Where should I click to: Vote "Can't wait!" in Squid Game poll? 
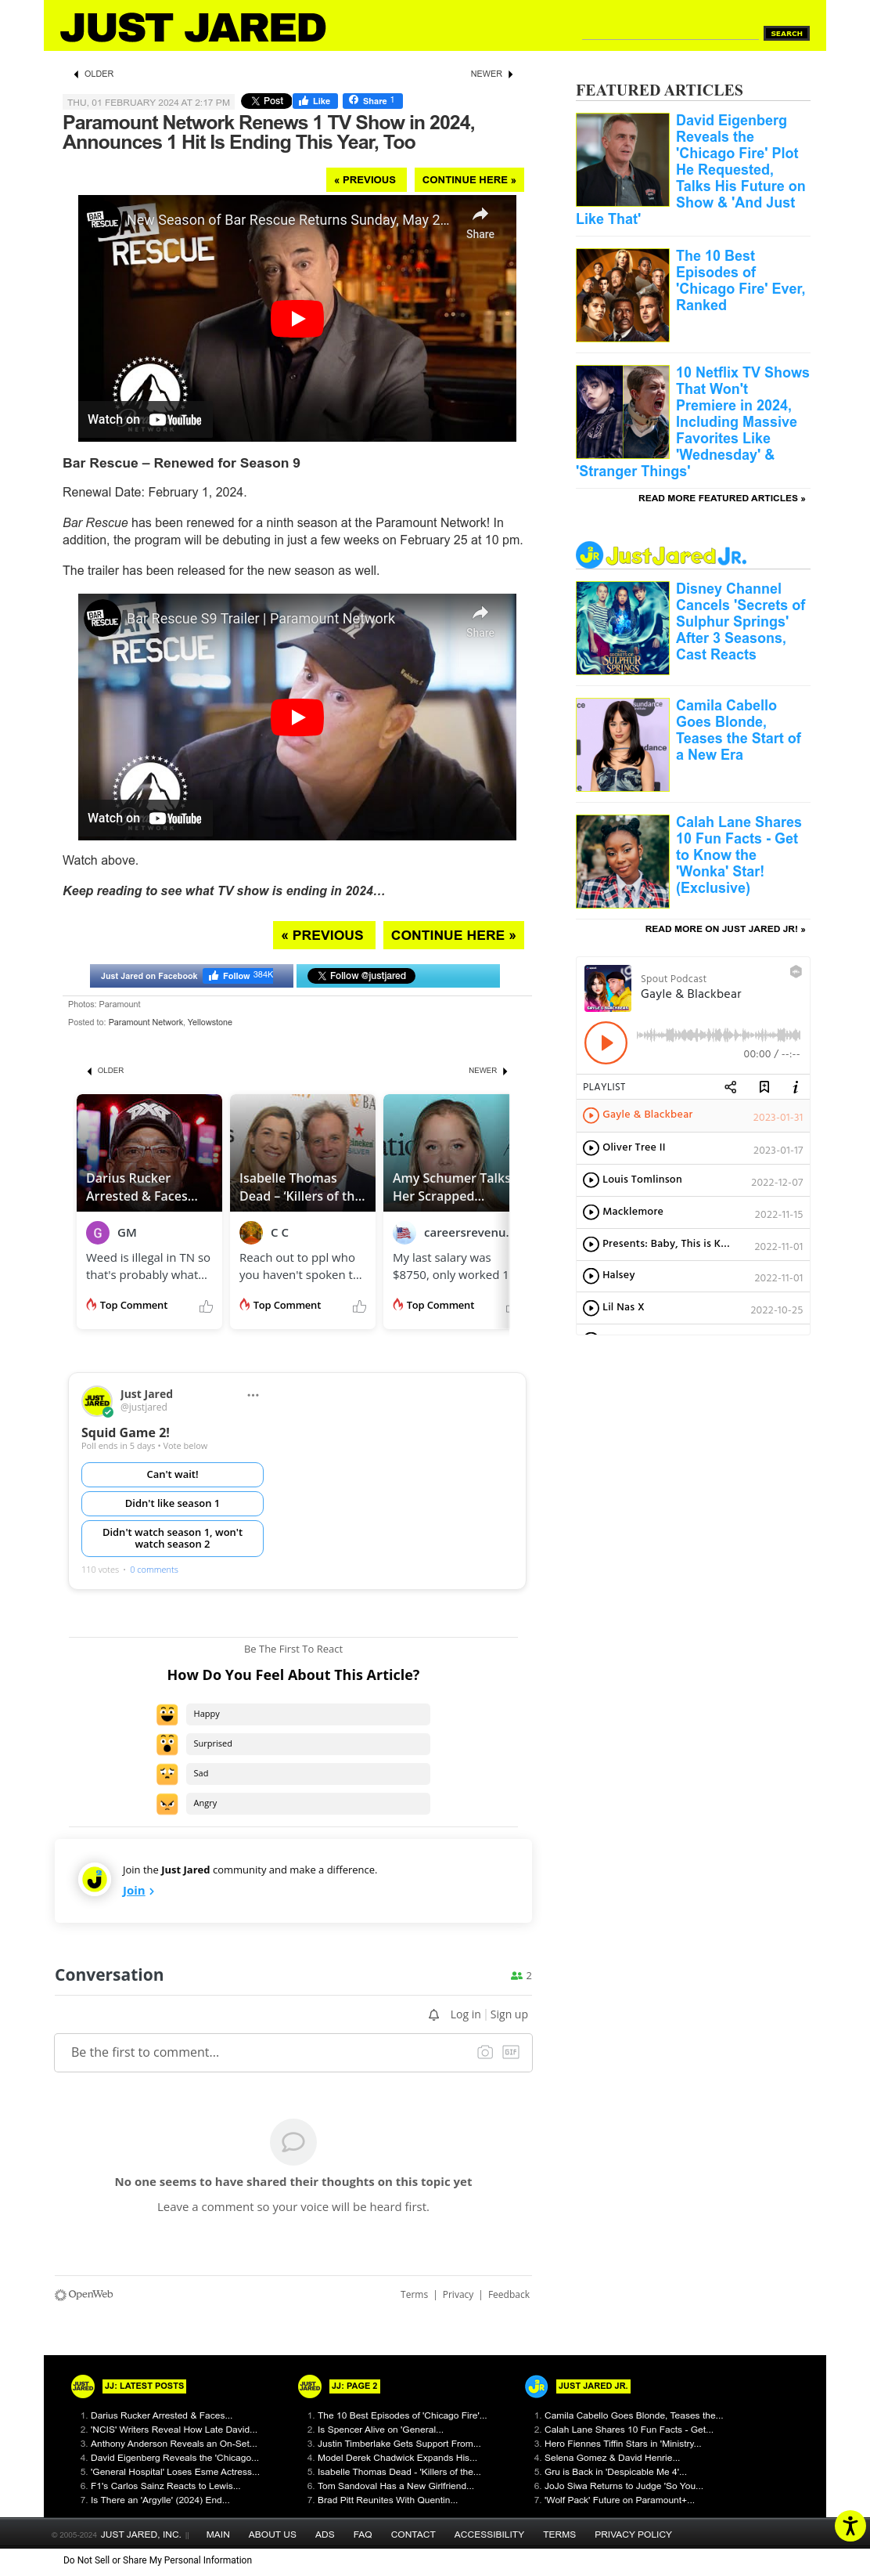(172, 1474)
